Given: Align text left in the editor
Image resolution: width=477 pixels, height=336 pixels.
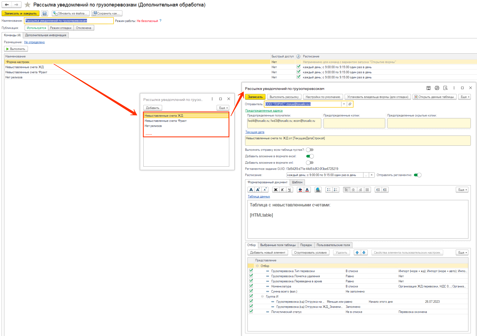Looking at the screenshot, I should pos(346,190).
